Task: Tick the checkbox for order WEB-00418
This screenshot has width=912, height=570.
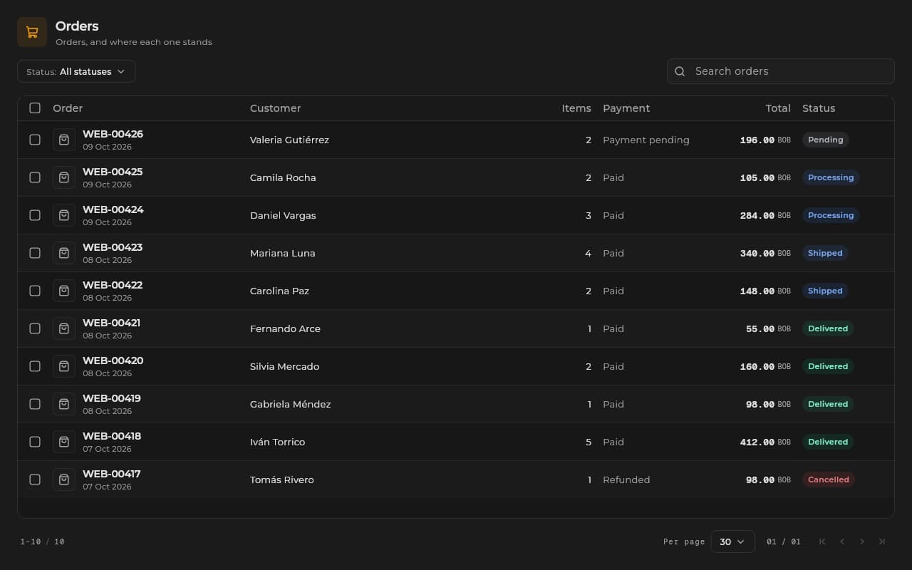Action: click(x=35, y=442)
